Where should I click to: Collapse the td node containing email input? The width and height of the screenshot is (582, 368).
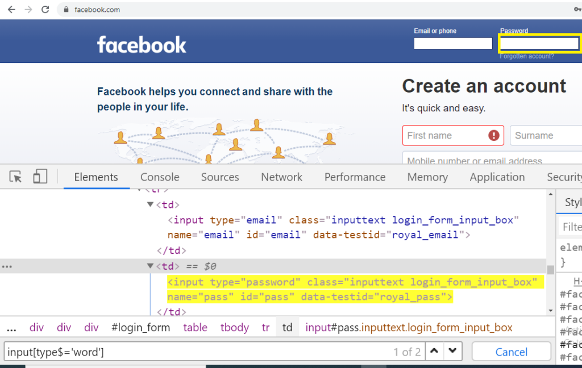(150, 204)
